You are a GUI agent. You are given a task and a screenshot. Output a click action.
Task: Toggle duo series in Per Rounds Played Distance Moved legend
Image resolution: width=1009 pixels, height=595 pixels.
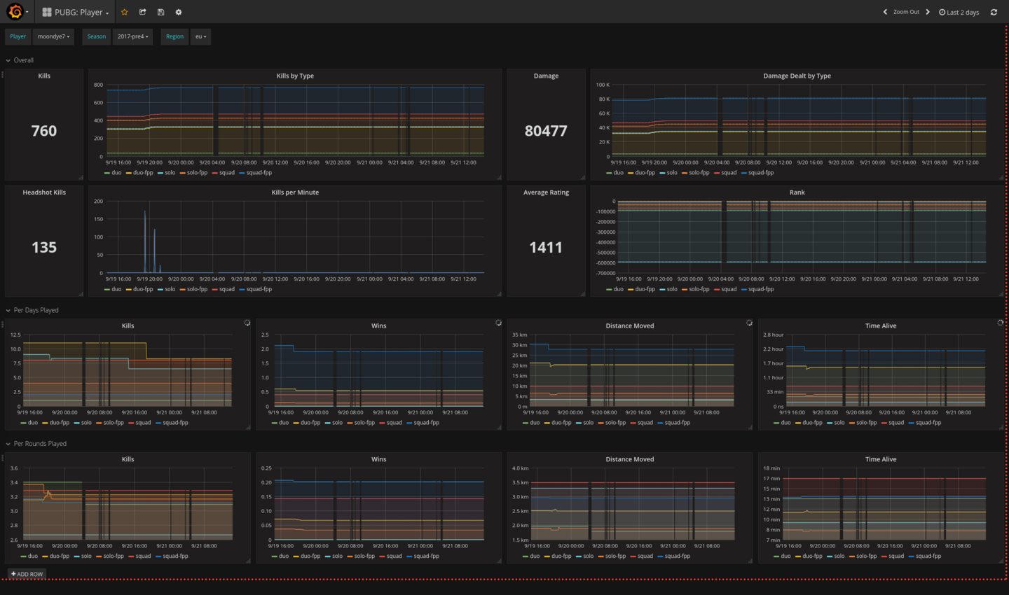tap(535, 556)
